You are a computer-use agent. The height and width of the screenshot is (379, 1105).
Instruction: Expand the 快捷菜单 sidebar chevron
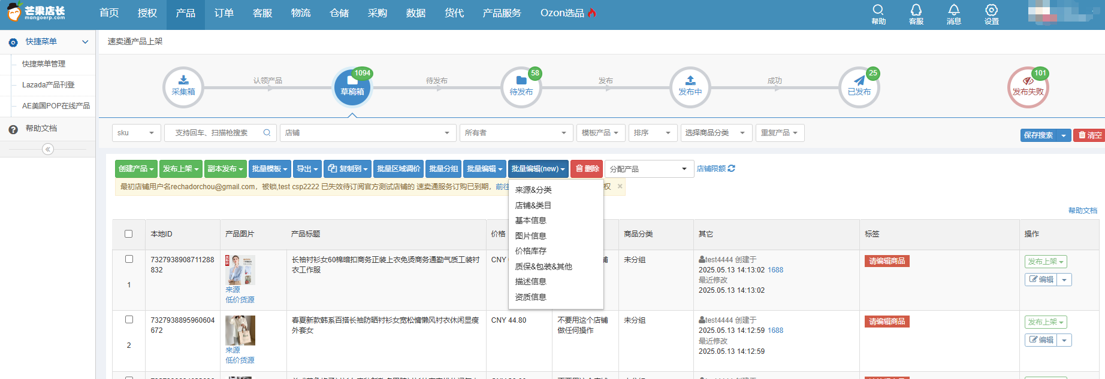85,42
